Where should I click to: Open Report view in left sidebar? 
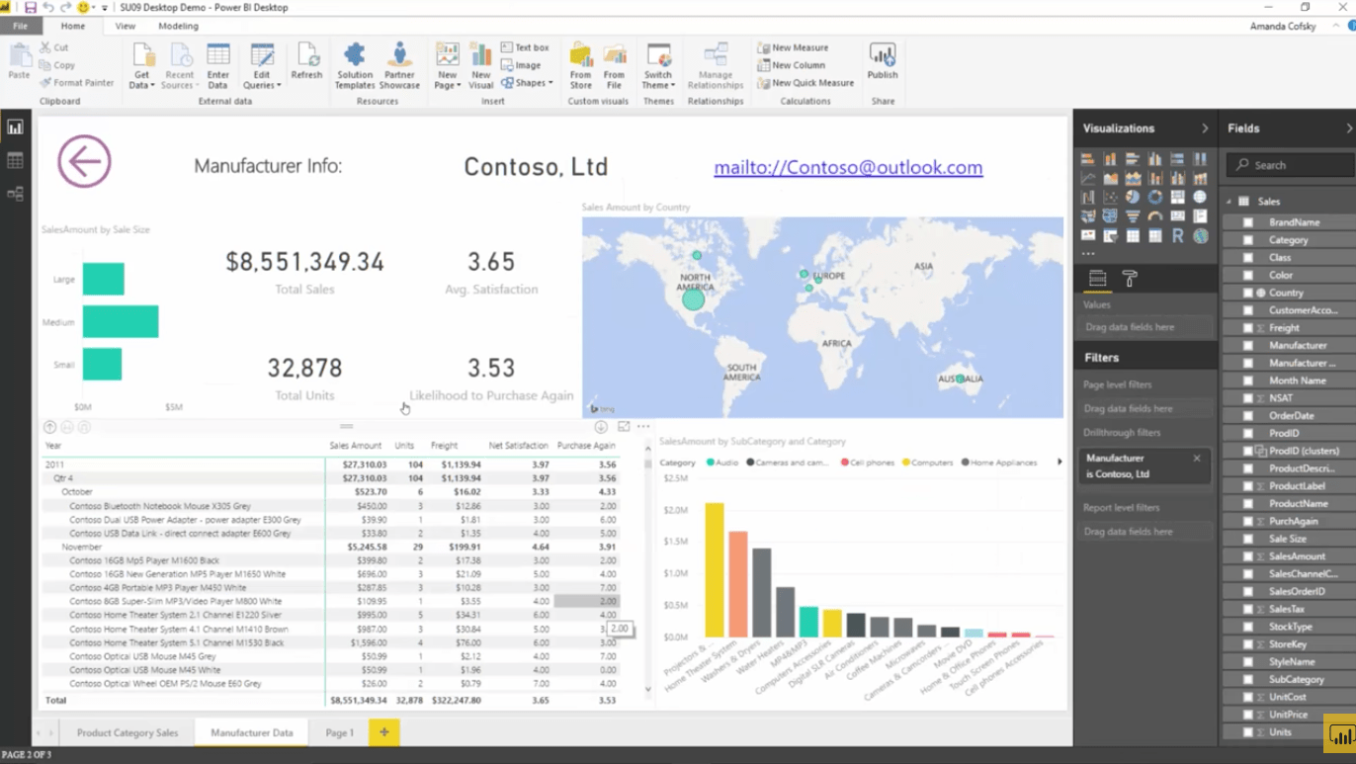pos(15,127)
